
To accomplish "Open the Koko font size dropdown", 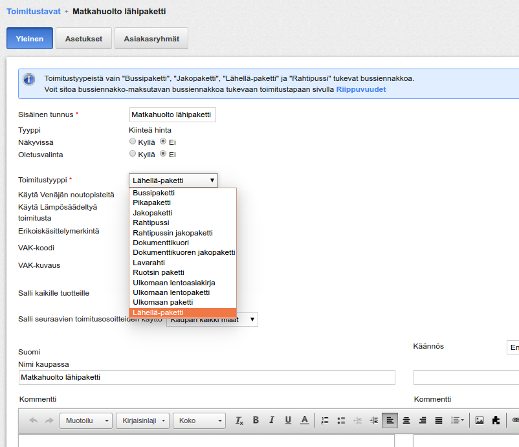I will point(199,421).
